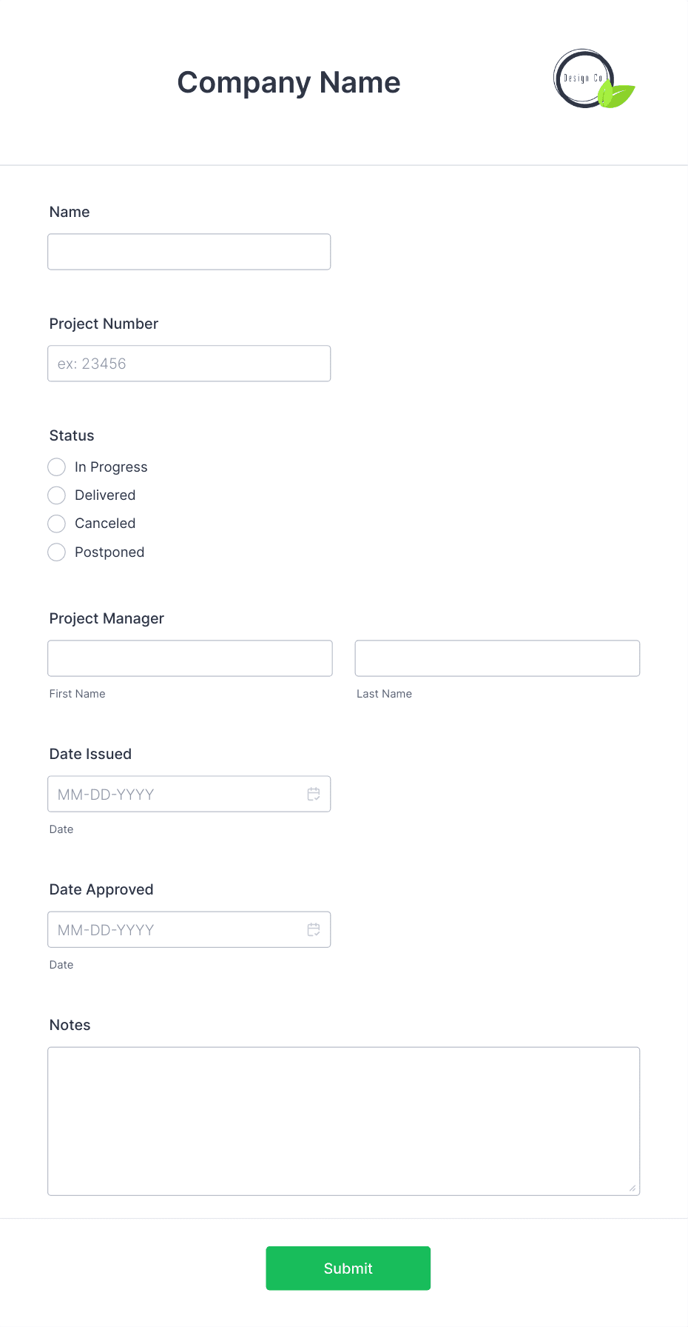Viewport: 688px width, 1327px height.
Task: Mark the project as Canceled
Action: point(56,524)
